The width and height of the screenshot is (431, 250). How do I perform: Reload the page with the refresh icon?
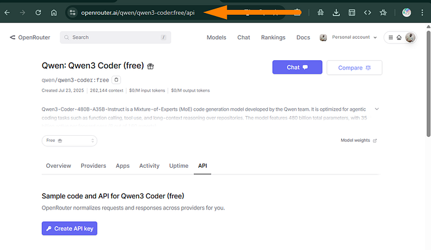pos(38,13)
